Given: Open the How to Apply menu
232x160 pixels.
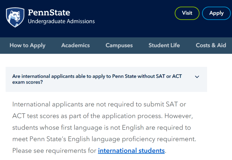Looking at the screenshot, I should [28, 45].
